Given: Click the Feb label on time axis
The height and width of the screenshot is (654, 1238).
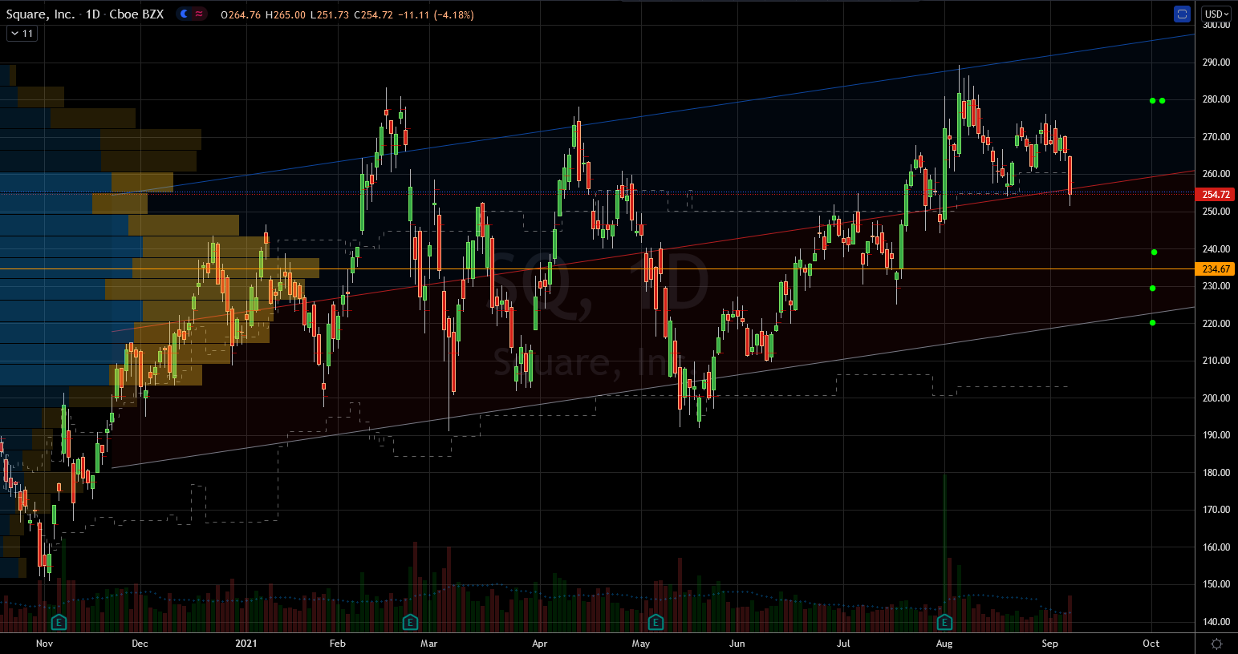Looking at the screenshot, I should point(338,644).
